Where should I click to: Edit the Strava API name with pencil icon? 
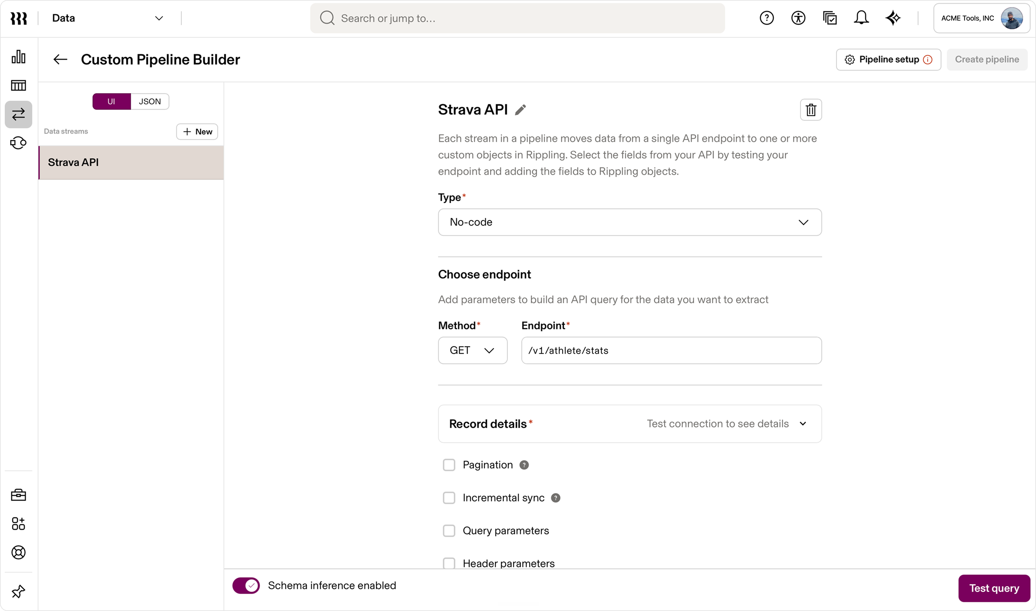520,109
